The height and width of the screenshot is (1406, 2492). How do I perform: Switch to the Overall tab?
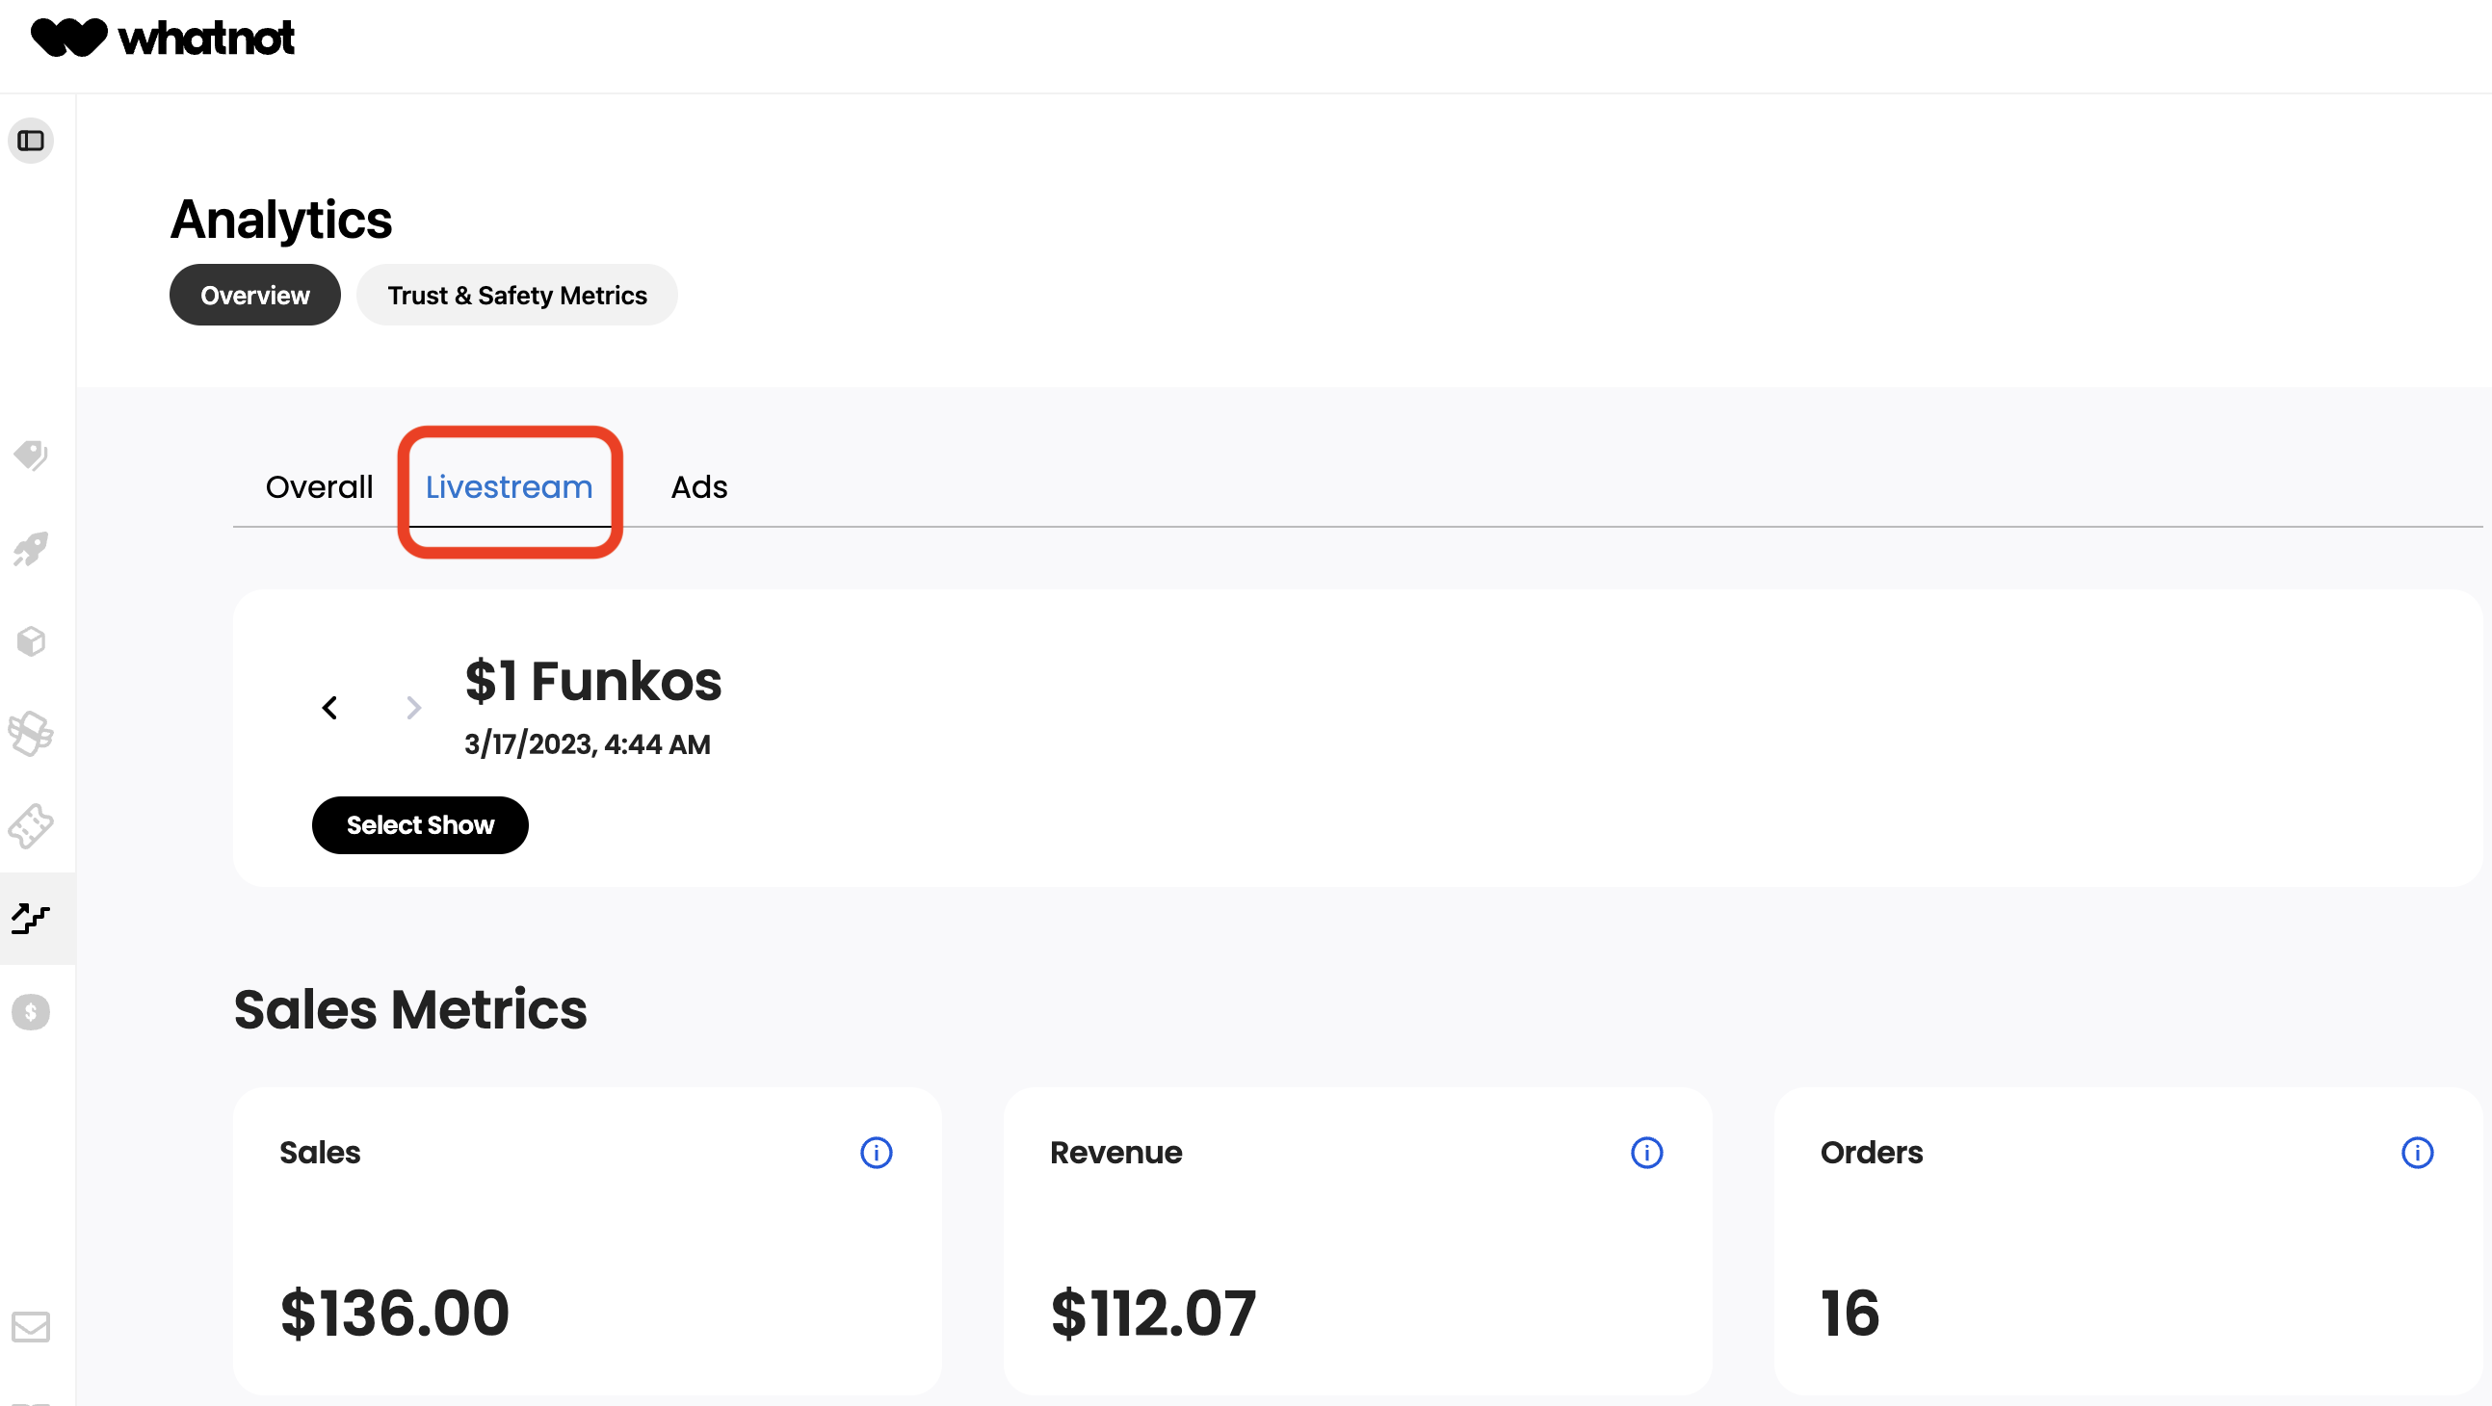pos(318,487)
